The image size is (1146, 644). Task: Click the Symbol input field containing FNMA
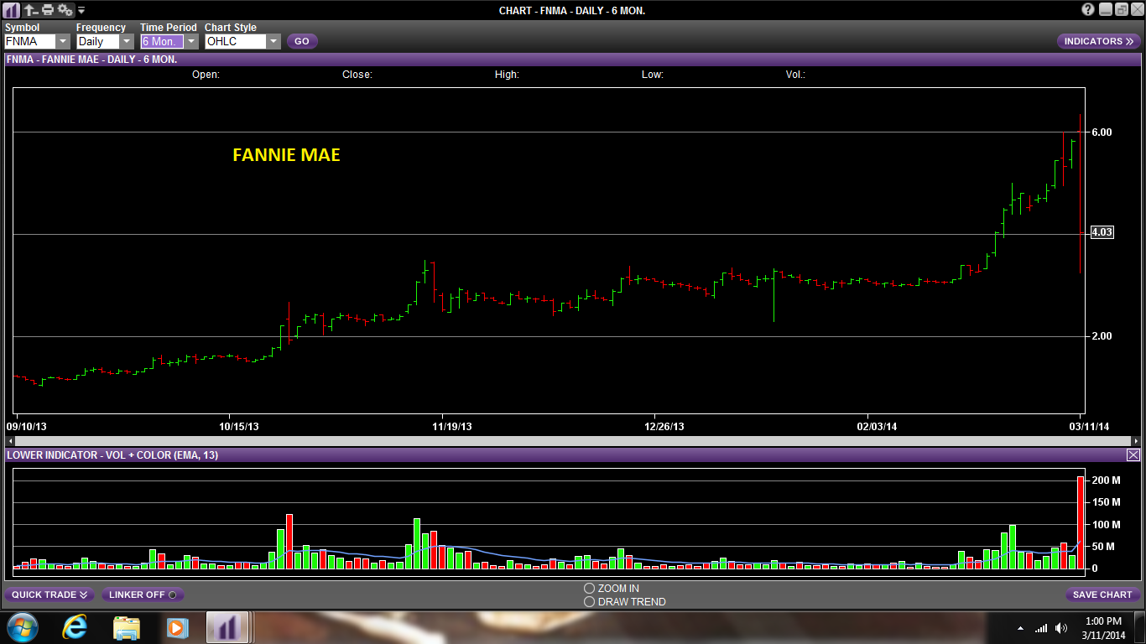29,41
